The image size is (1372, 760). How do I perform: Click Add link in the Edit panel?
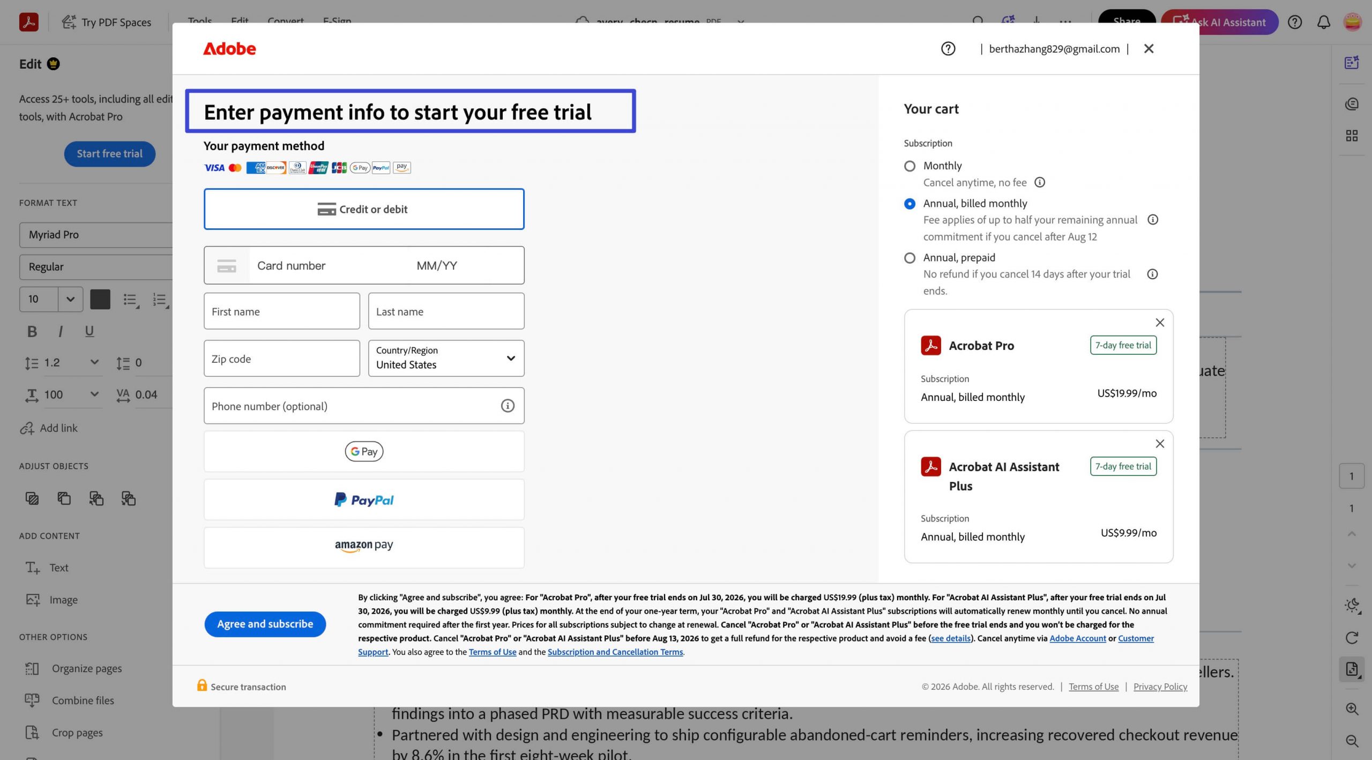tap(49, 428)
